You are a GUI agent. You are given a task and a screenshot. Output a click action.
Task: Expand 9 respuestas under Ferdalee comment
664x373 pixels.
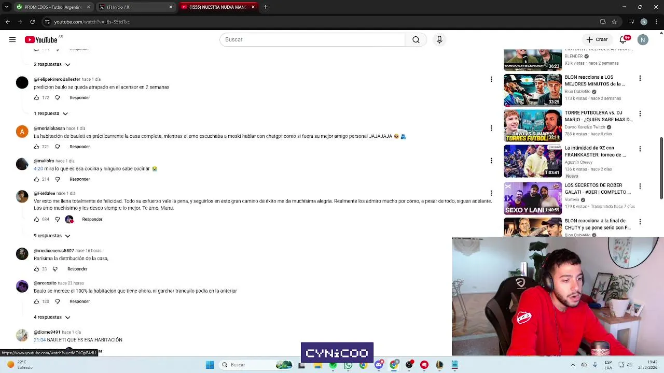(x=52, y=236)
